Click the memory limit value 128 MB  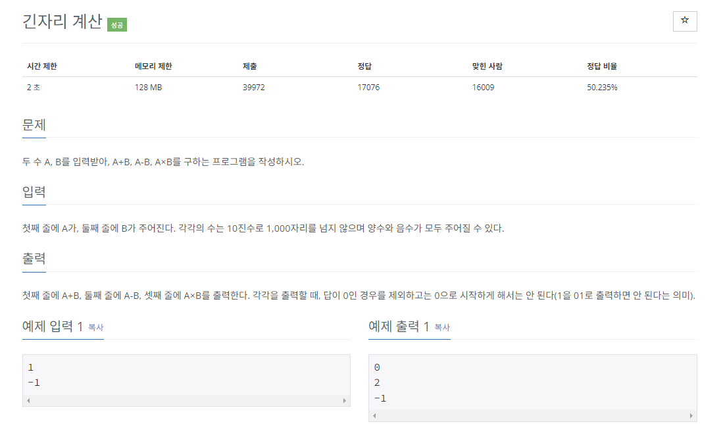click(x=148, y=88)
